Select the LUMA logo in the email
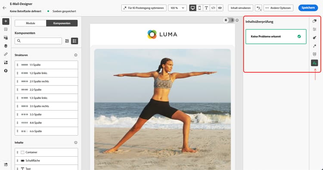 pyautogui.click(x=162, y=34)
